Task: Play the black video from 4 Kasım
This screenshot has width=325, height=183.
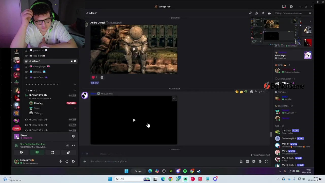Action: tap(134, 120)
